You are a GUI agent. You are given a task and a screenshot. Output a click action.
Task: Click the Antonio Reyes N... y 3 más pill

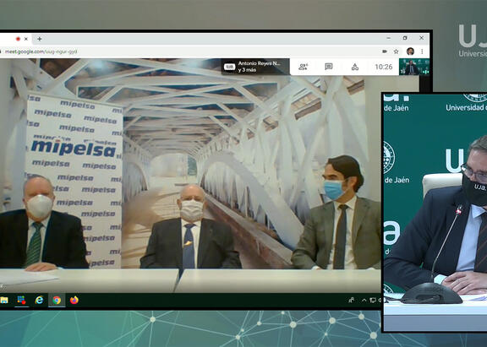click(255, 67)
